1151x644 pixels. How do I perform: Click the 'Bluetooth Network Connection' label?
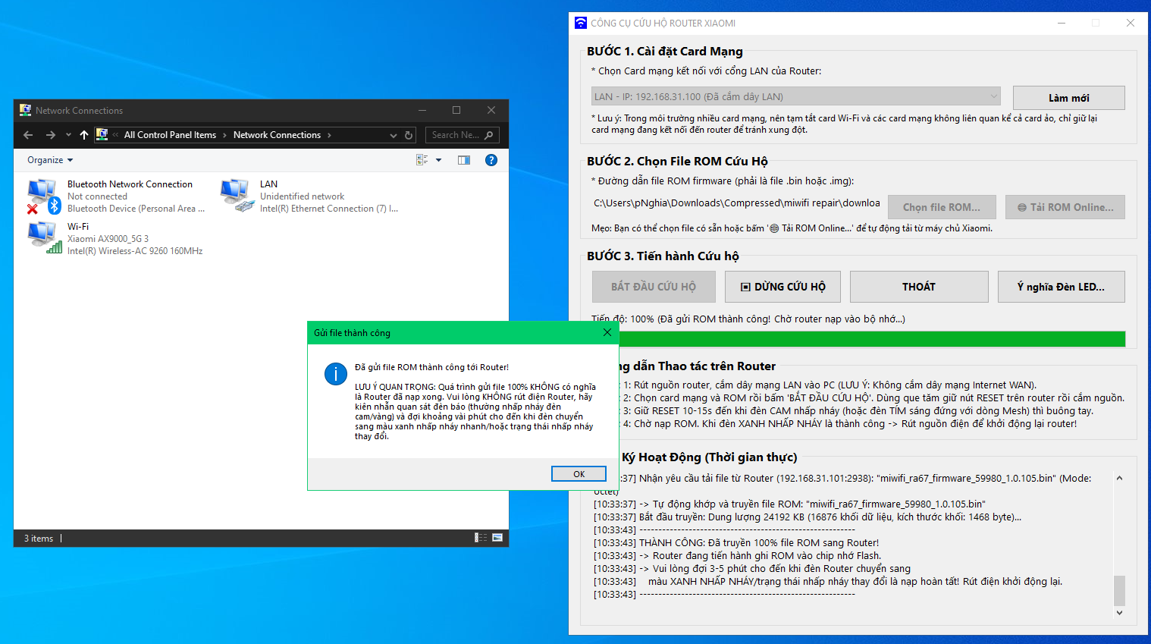[130, 184]
